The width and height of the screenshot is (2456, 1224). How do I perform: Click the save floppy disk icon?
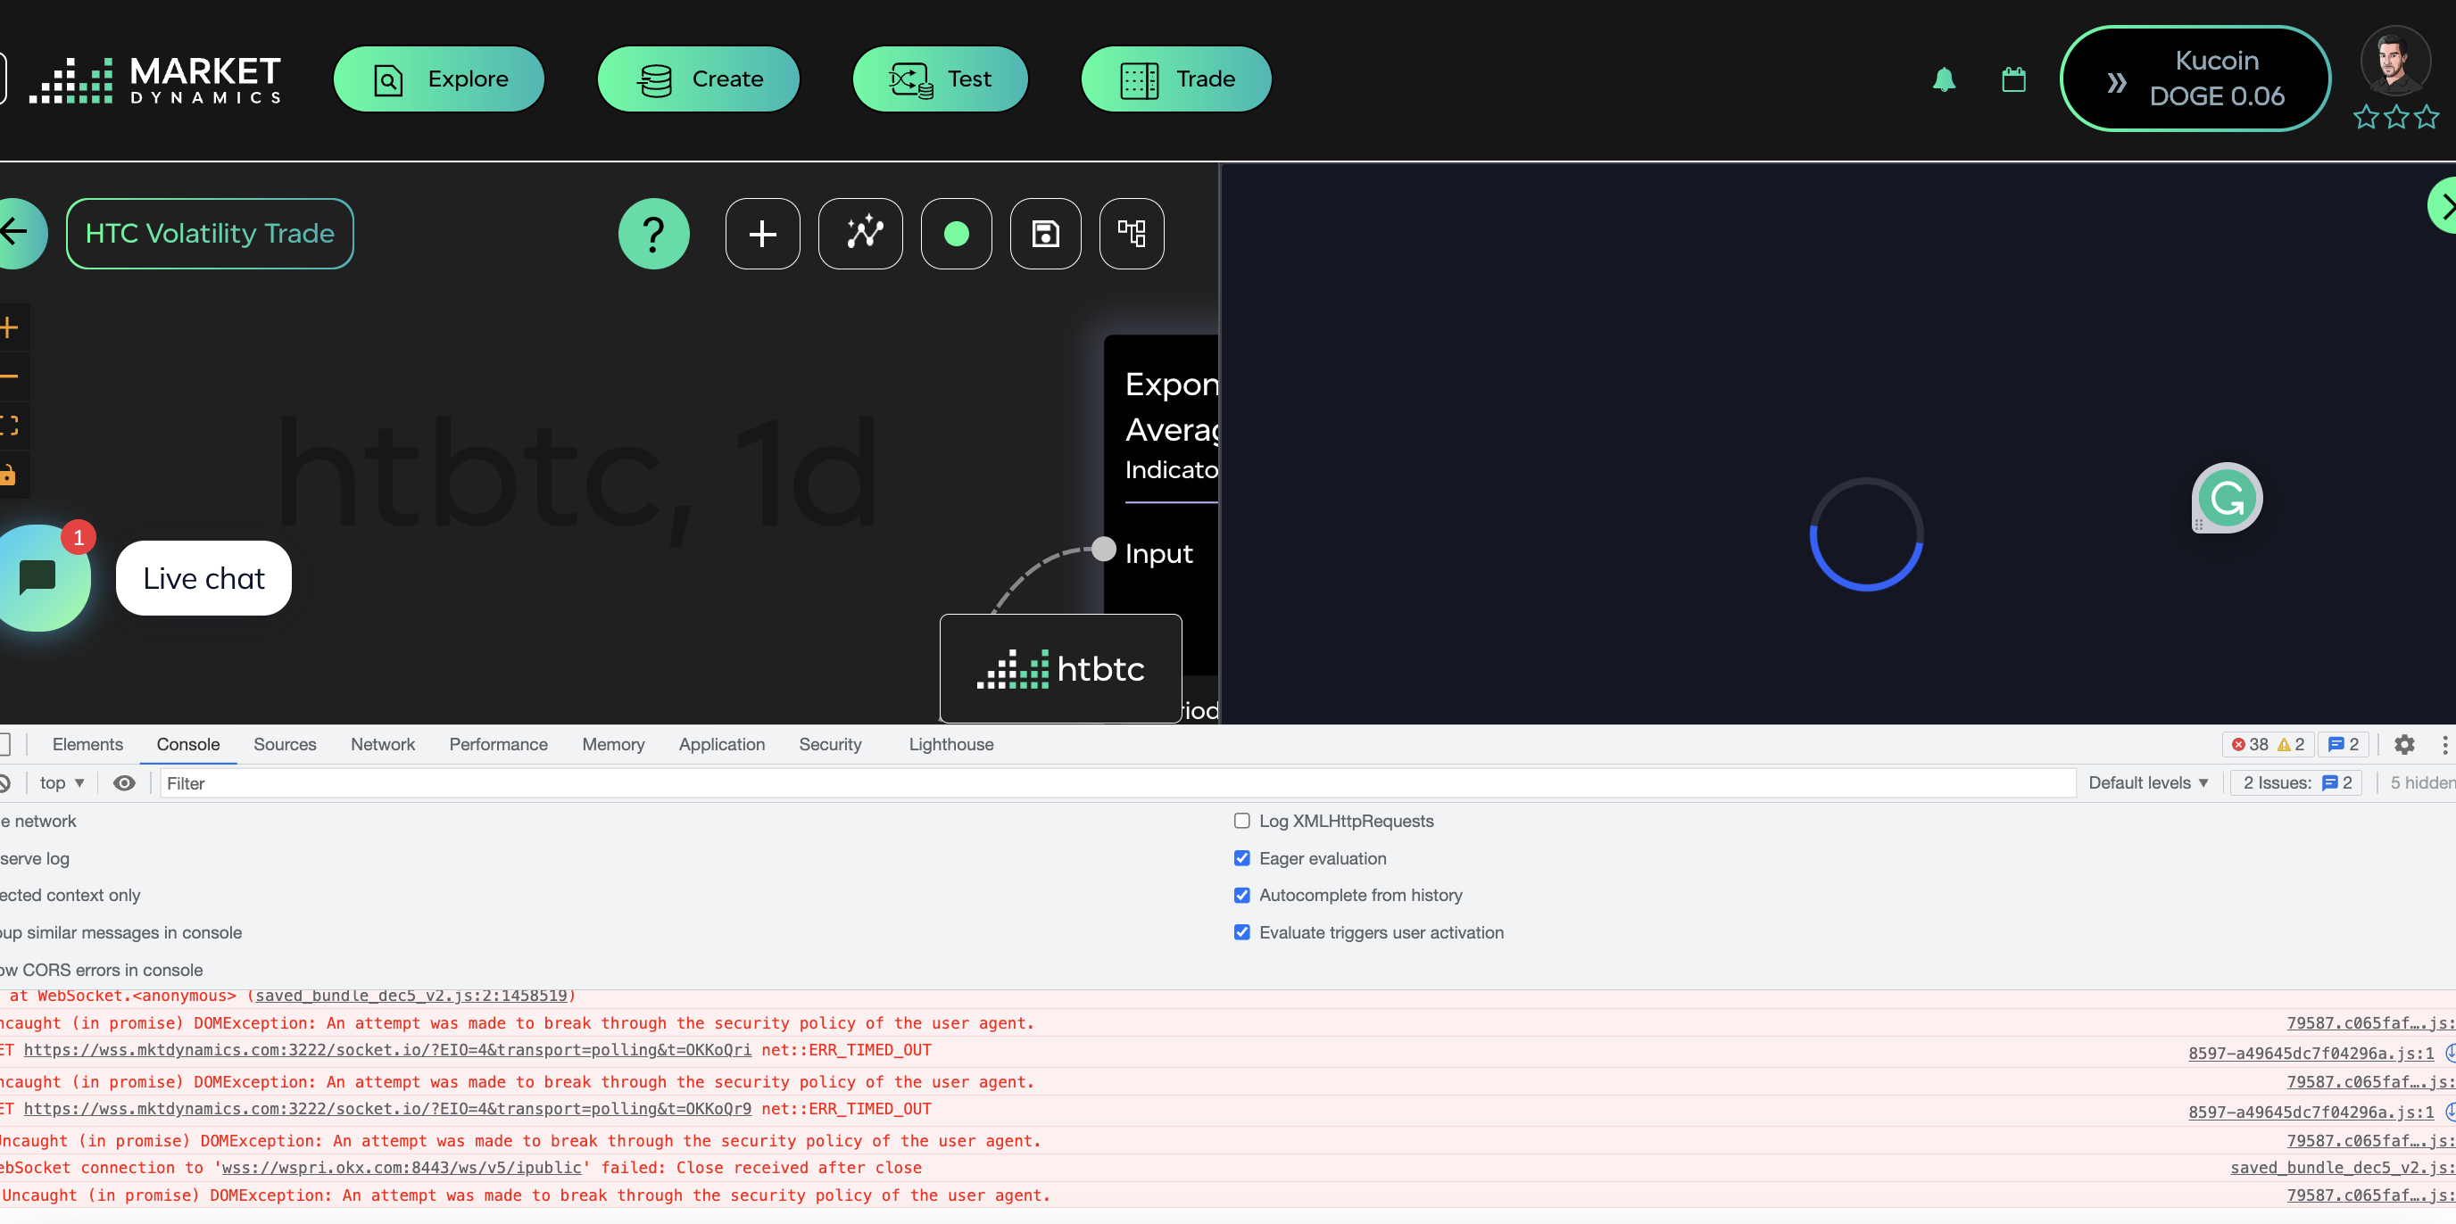[1045, 234]
